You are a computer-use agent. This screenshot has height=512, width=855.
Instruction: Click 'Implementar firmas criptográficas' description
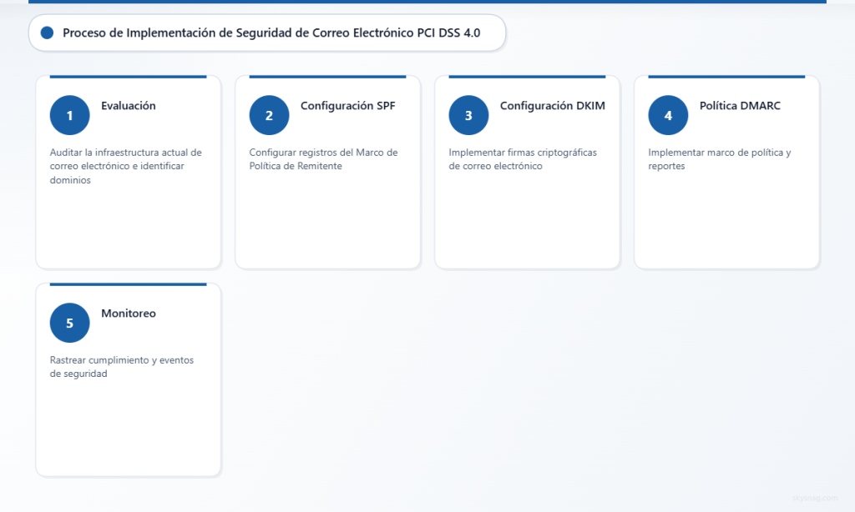pos(523,159)
